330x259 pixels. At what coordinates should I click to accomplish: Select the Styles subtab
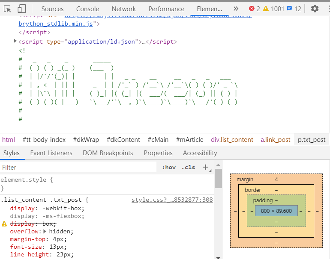point(12,153)
